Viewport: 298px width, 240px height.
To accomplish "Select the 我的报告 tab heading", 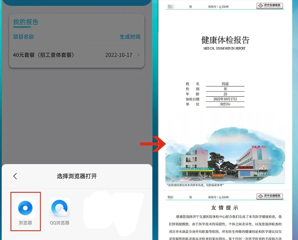I will click(26, 22).
